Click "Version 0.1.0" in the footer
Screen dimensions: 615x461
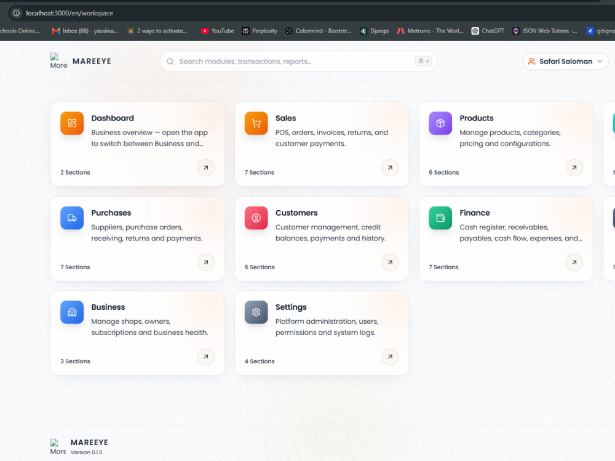(86, 452)
